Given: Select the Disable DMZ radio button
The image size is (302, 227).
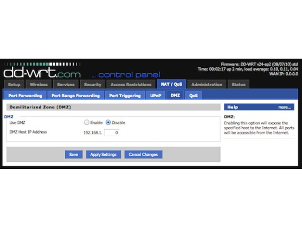Looking at the screenshot, I should (x=108, y=123).
